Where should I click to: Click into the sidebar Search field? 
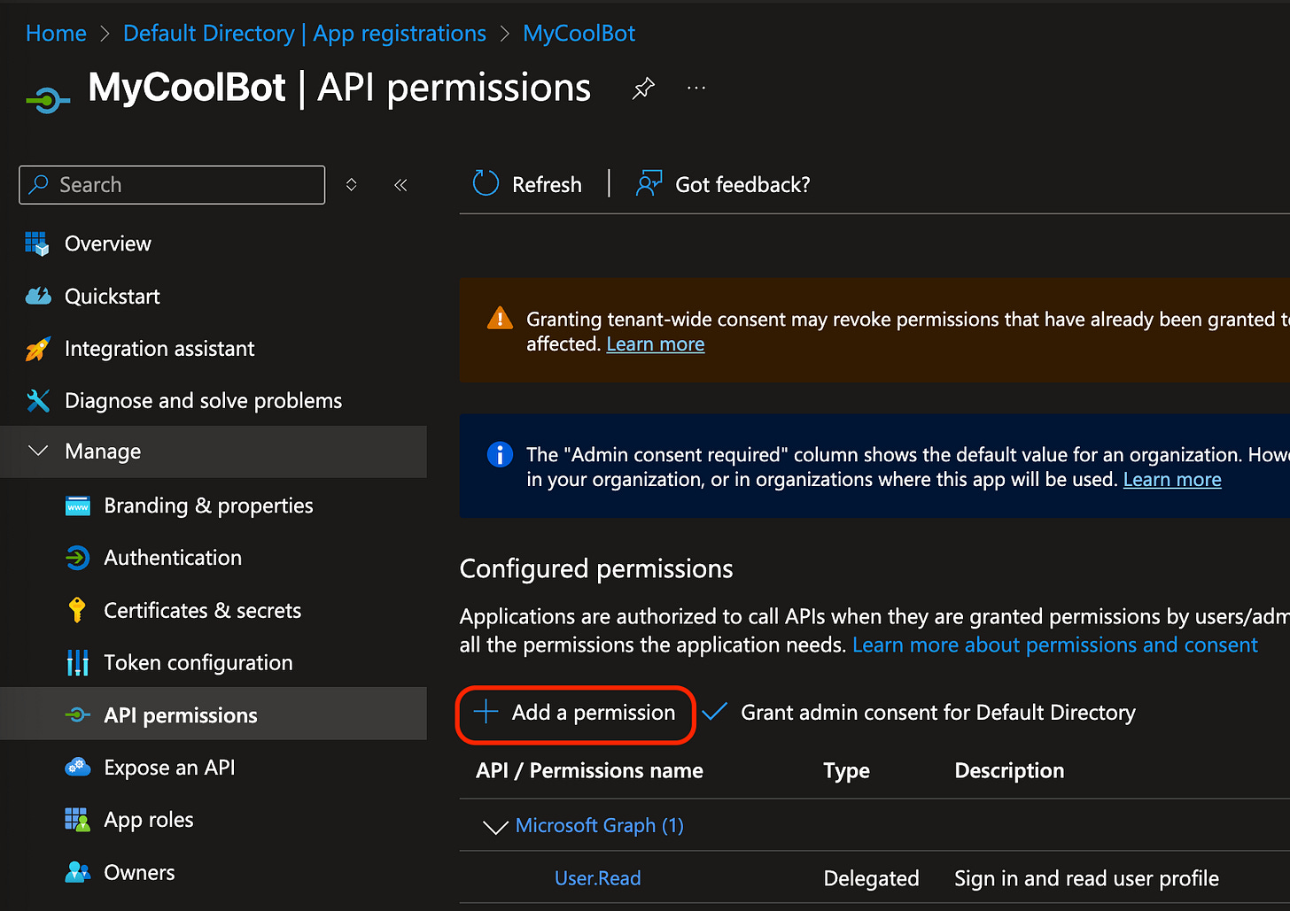tap(186, 185)
